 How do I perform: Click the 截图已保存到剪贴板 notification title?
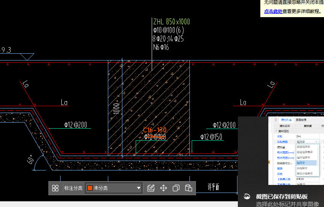(282, 196)
